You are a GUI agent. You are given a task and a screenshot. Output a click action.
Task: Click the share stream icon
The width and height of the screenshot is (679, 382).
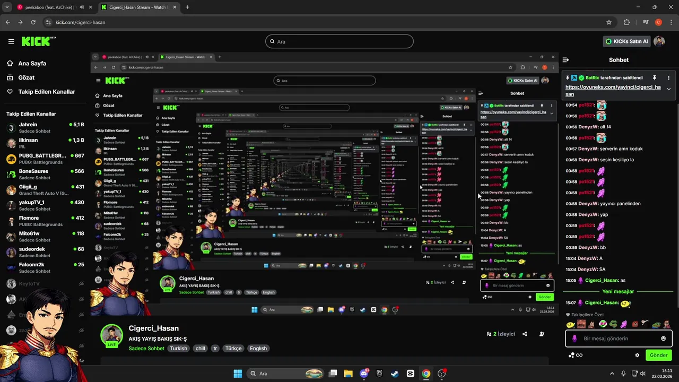(525, 334)
